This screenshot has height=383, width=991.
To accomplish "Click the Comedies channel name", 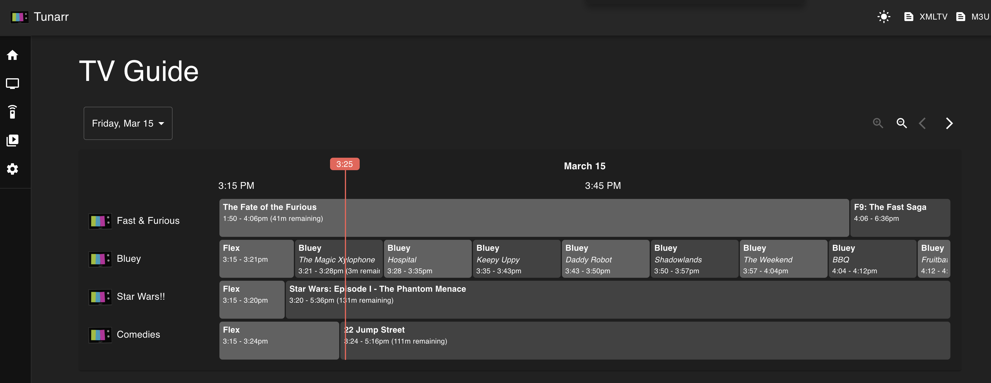I will point(138,335).
